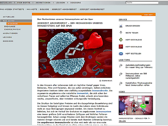Click the blue envelope Heft bestellen icon

point(121,53)
